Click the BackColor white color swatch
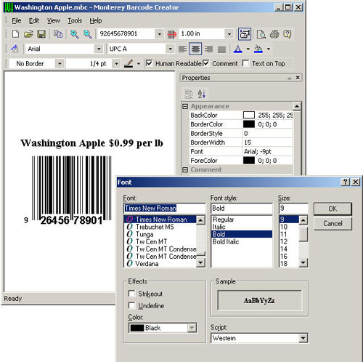The image size is (363, 362). (249, 115)
